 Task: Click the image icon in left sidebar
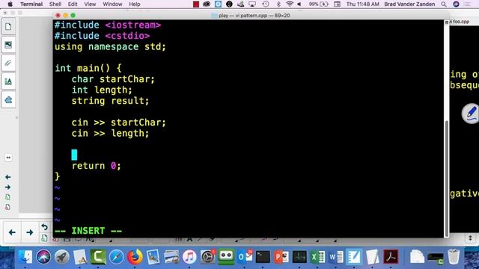coord(8,45)
